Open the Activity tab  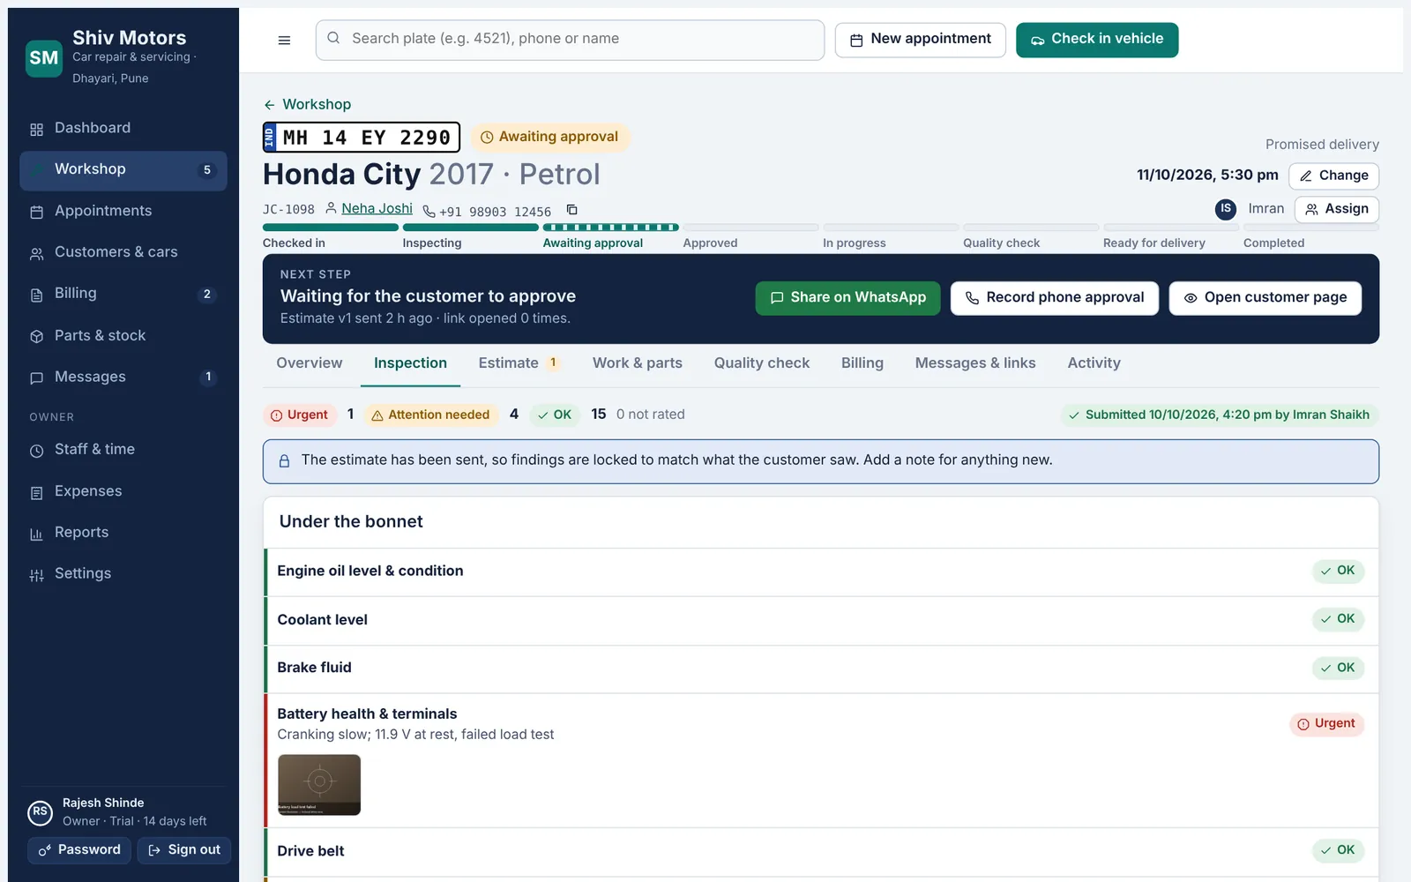point(1094,363)
